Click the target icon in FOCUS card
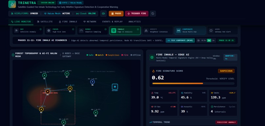265x126 pixels. pyautogui.click(x=49, y=31)
